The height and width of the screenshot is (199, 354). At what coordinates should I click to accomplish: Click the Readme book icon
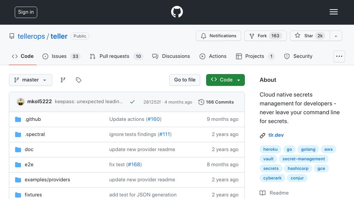pos(262,193)
